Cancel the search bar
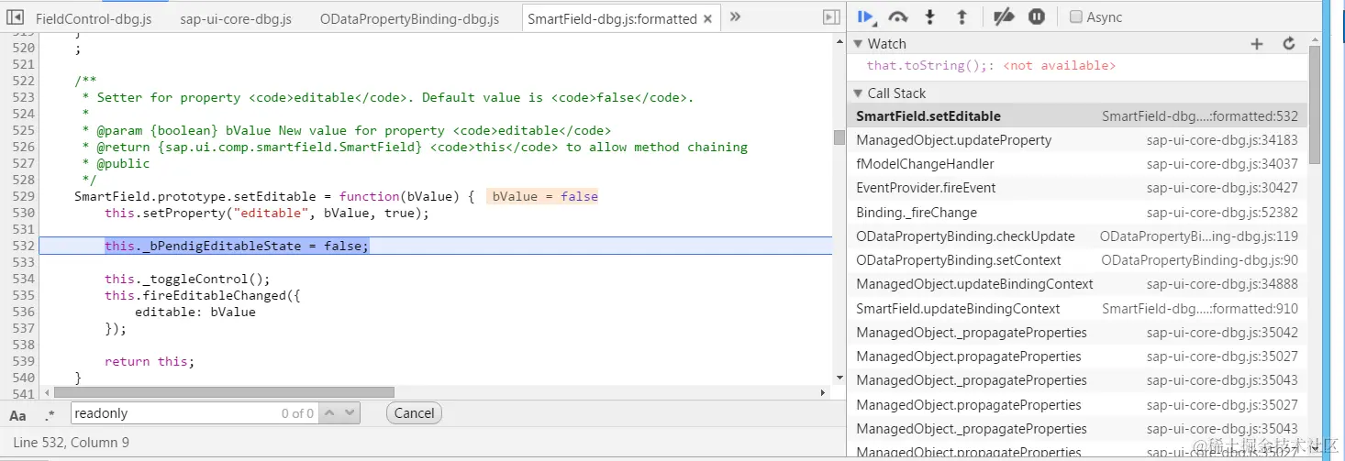 coord(414,413)
